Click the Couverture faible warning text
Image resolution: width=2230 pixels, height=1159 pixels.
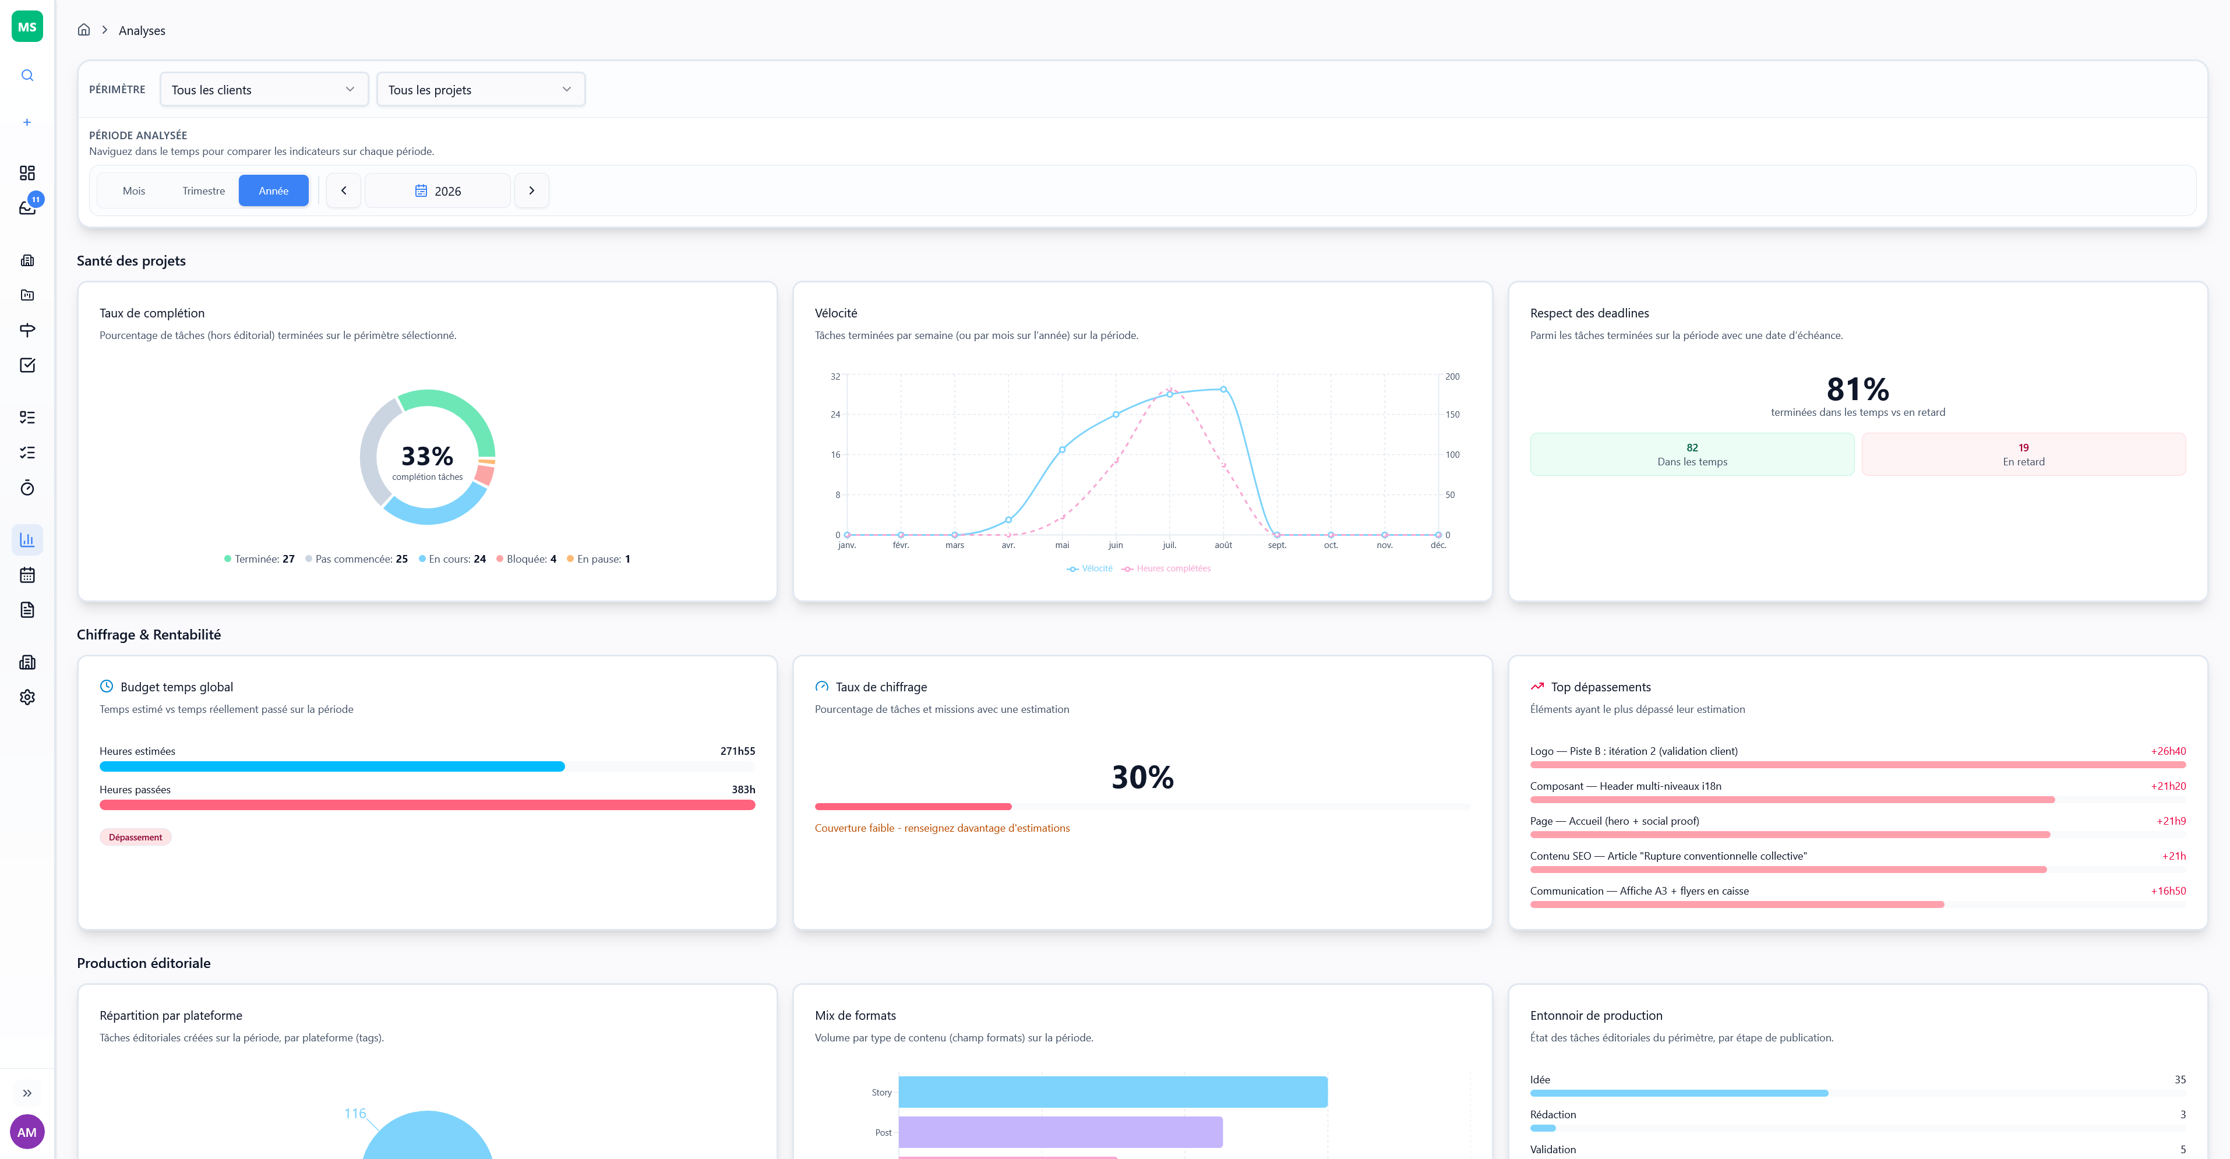click(942, 828)
